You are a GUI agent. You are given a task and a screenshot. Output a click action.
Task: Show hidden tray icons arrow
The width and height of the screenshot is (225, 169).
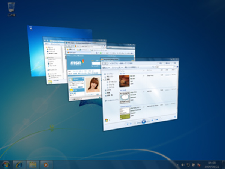pyautogui.click(x=177, y=165)
